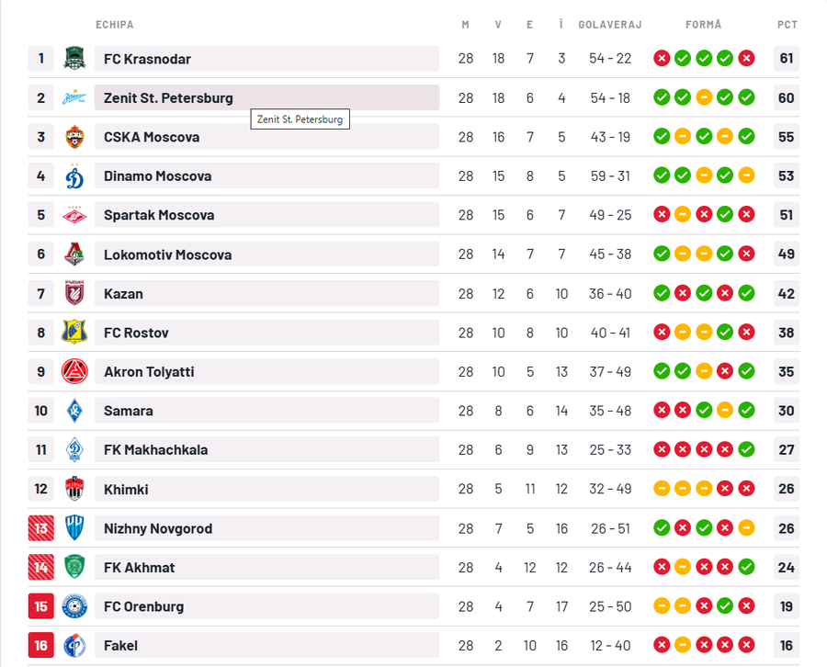Select the Dinamo Moscova club badge
The height and width of the screenshot is (667, 827).
(x=74, y=175)
